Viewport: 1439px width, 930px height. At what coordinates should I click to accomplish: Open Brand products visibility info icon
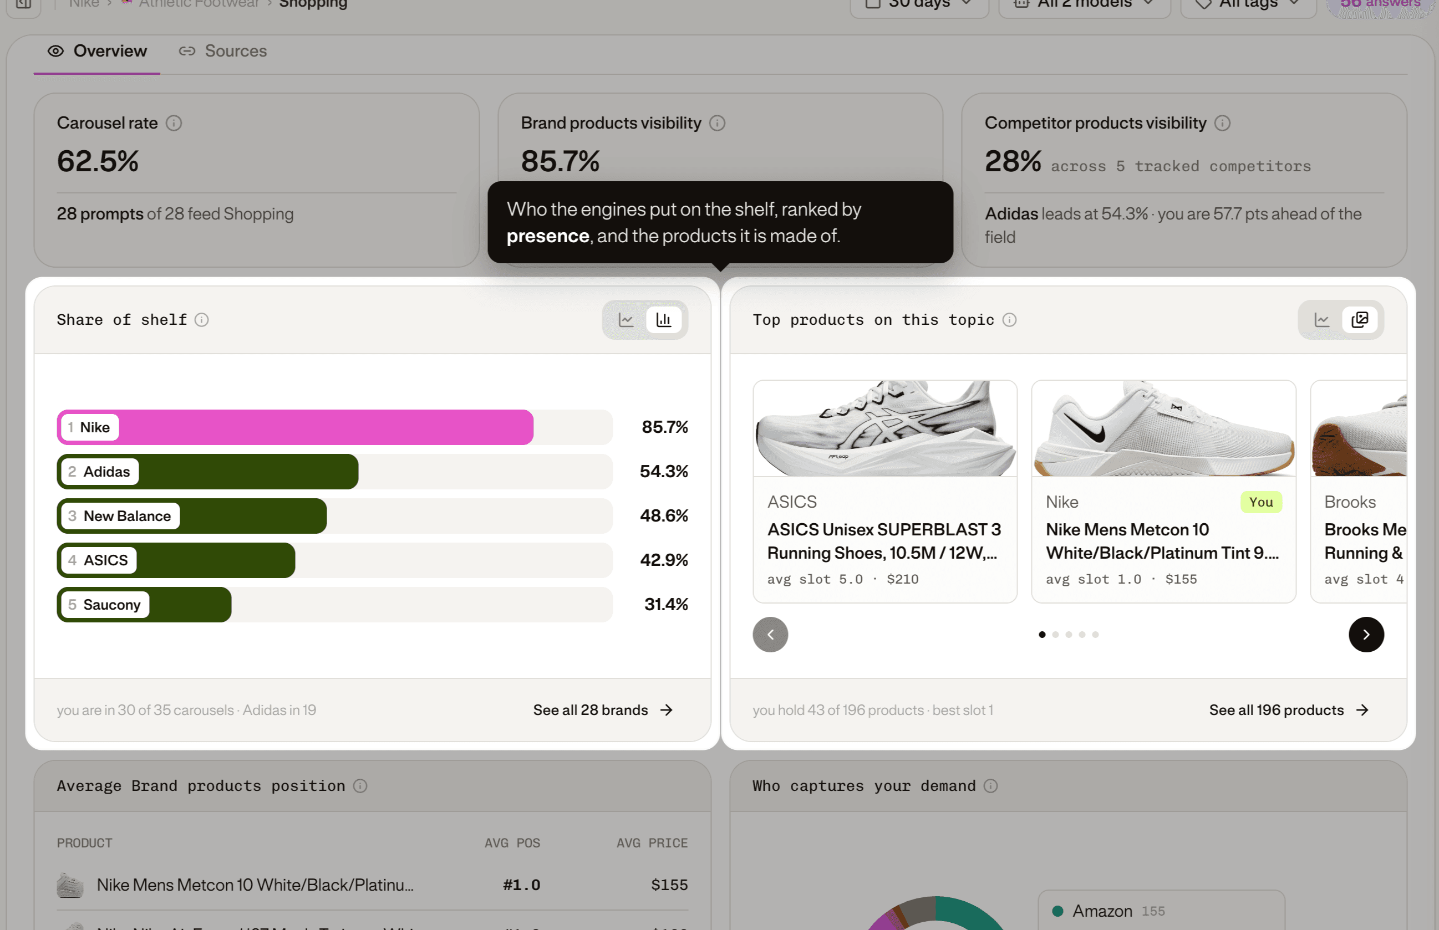(717, 123)
